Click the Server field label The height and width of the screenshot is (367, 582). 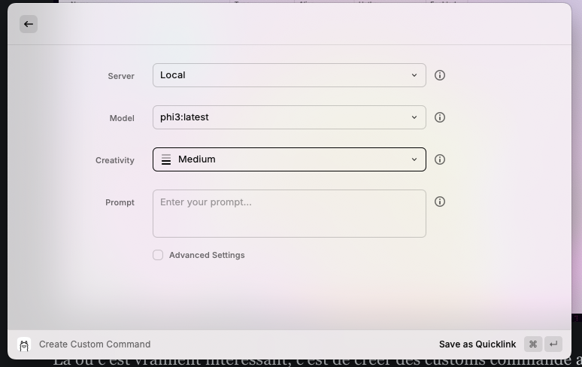pos(121,76)
